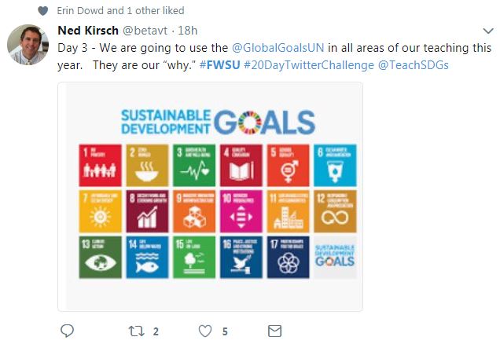The image size is (500, 344).
Task: Click the reply speech bubble icon
Action: tap(67, 331)
